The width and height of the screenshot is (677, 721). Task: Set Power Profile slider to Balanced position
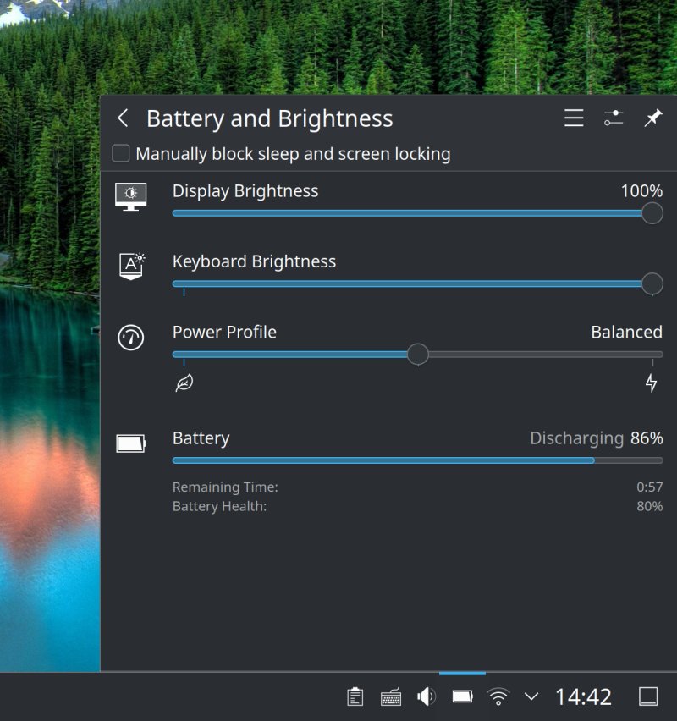418,355
